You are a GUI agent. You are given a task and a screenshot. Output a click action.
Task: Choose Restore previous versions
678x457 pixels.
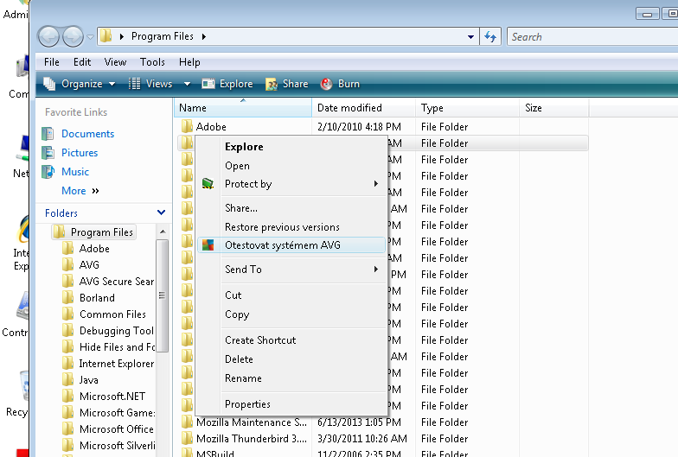click(291, 227)
